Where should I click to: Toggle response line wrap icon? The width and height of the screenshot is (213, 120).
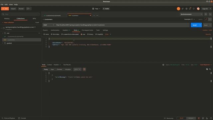[84, 69]
